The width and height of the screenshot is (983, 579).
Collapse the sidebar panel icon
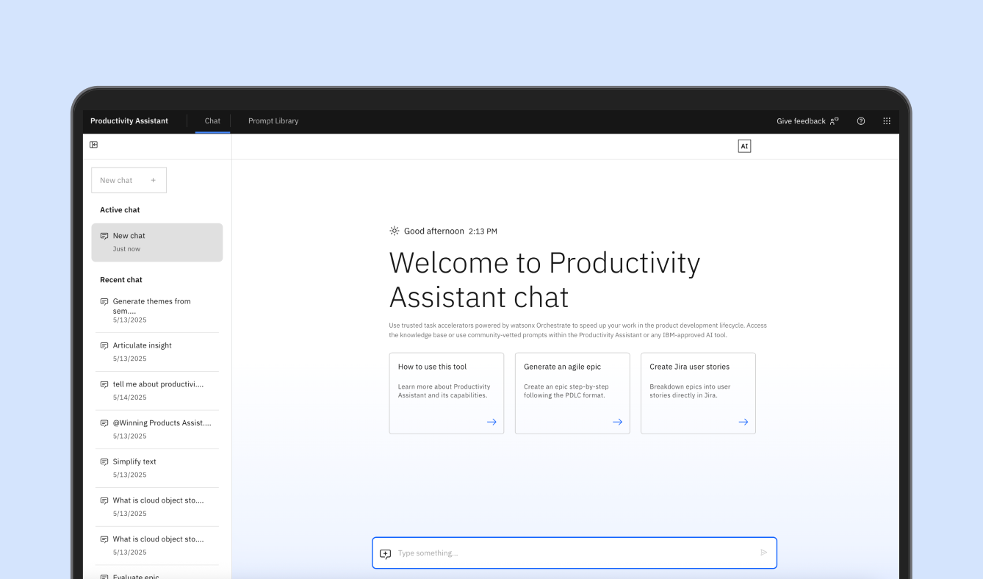pyautogui.click(x=93, y=145)
